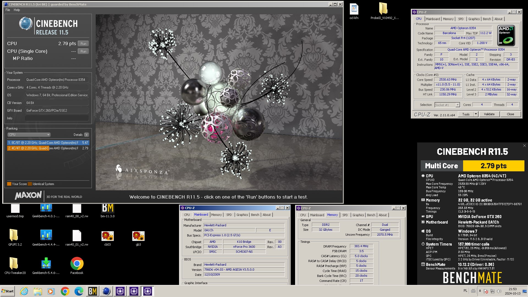The width and height of the screenshot is (528, 297).
Task: Open the CPU-Z Tools dropdown arrow
Action: click(476, 114)
